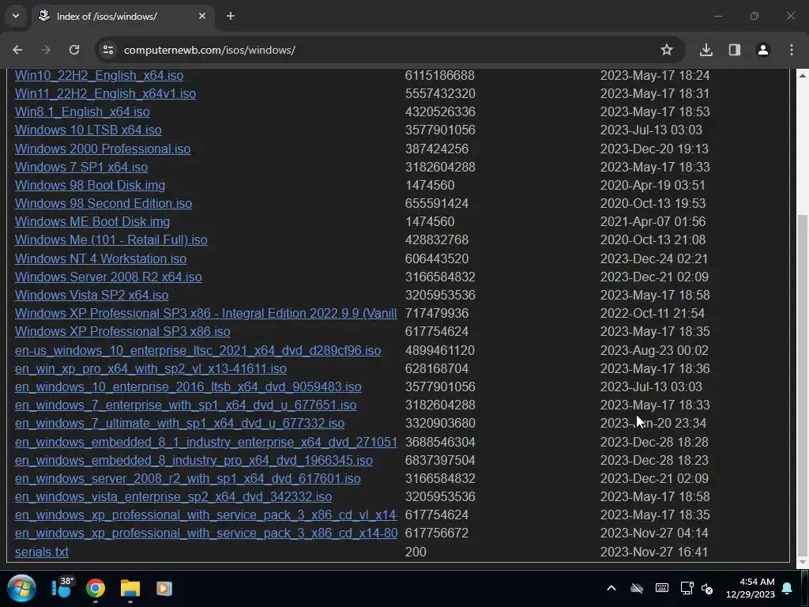
Task: Open the Chrome profile icon
Action: [763, 50]
